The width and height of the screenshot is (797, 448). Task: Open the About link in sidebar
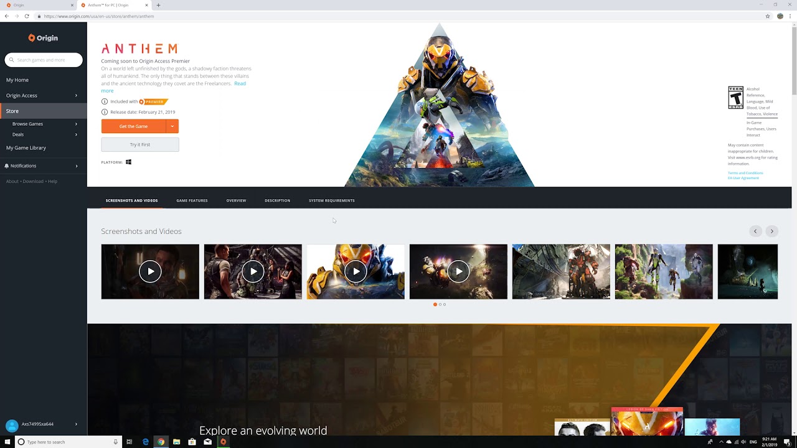(x=12, y=181)
